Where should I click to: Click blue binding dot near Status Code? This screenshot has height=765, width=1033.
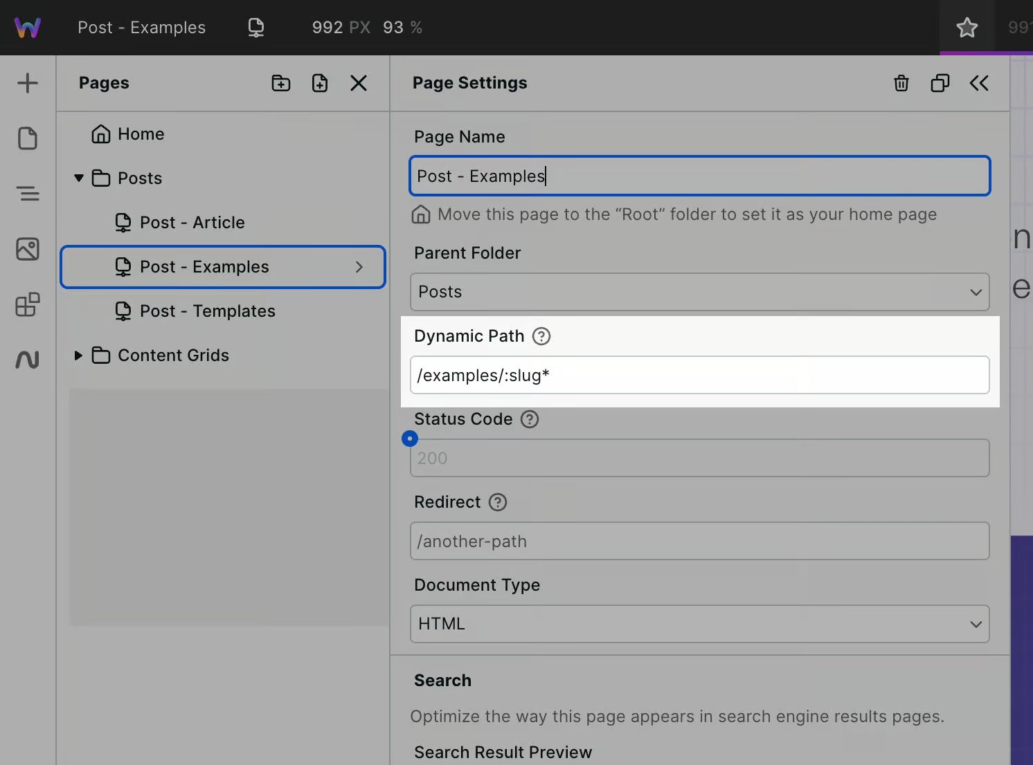pos(410,439)
